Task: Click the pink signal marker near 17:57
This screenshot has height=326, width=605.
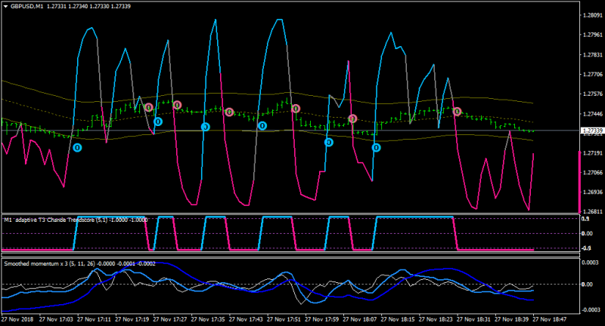Action: pos(296,109)
